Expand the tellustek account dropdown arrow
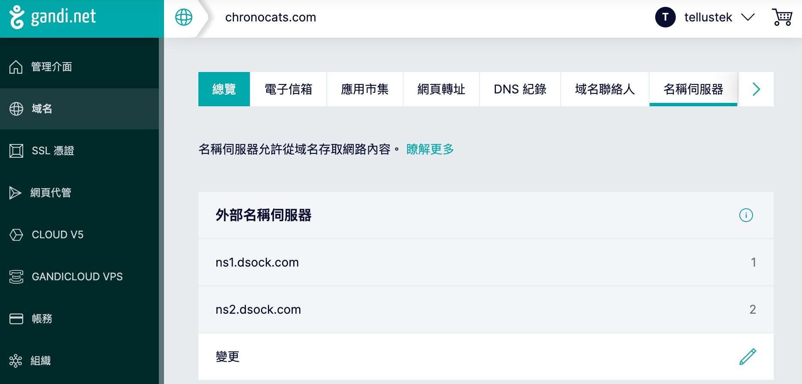 pos(748,17)
